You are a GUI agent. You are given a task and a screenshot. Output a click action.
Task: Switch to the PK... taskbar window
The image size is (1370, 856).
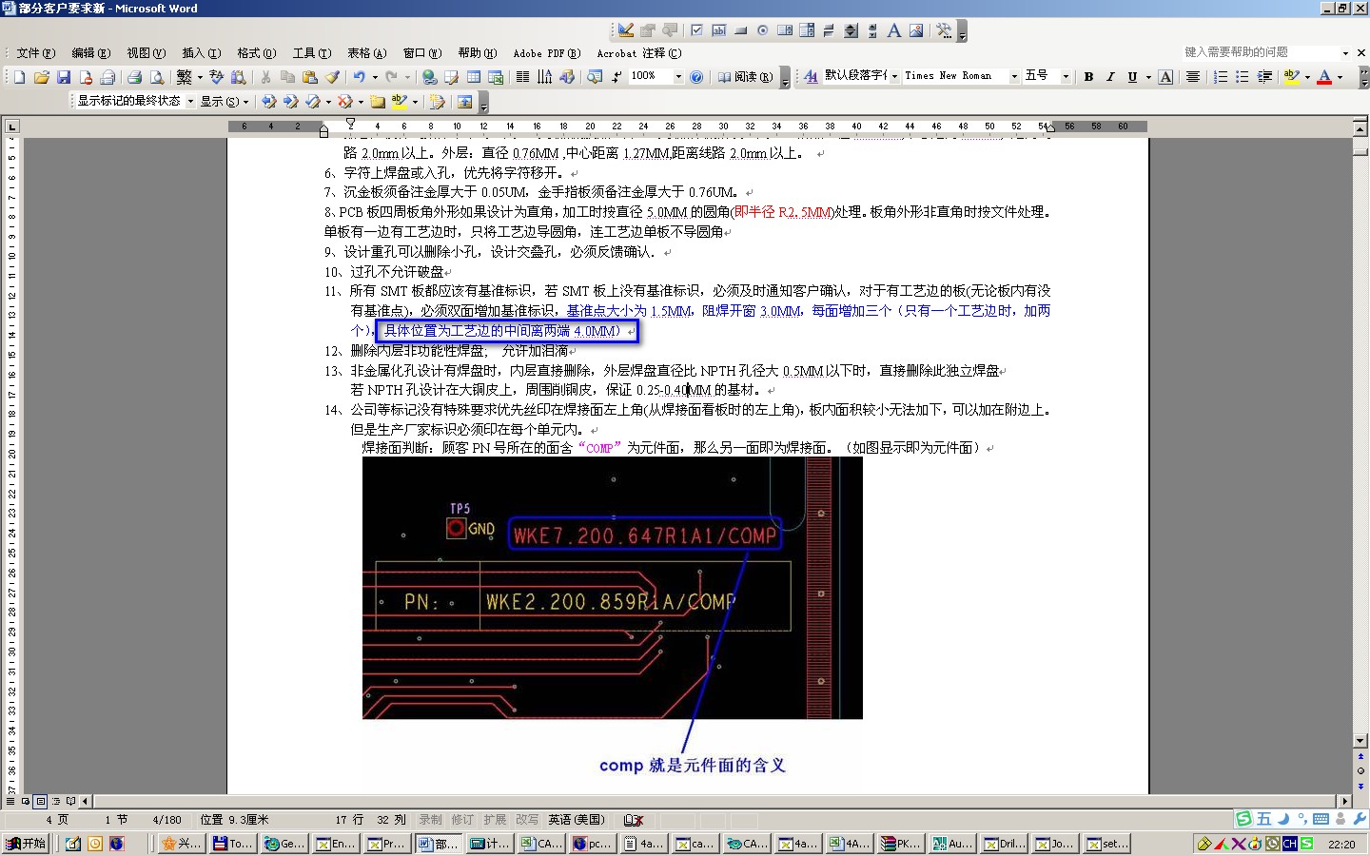point(901,844)
